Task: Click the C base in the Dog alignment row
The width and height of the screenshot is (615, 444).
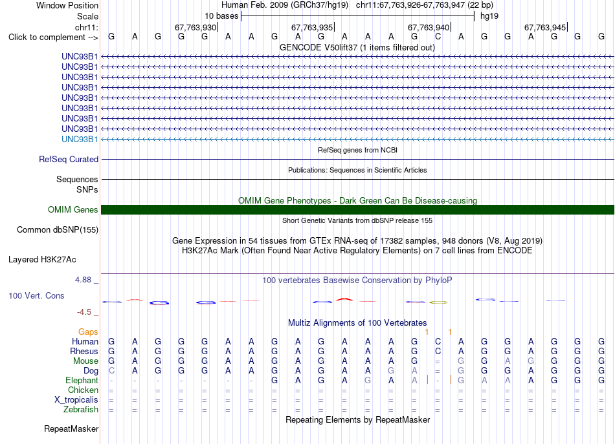Action: pyautogui.click(x=111, y=370)
